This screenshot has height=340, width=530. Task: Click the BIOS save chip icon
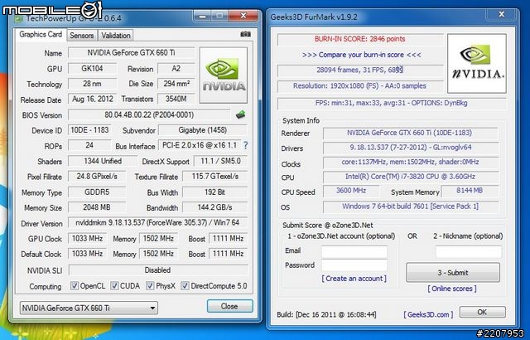(x=240, y=114)
